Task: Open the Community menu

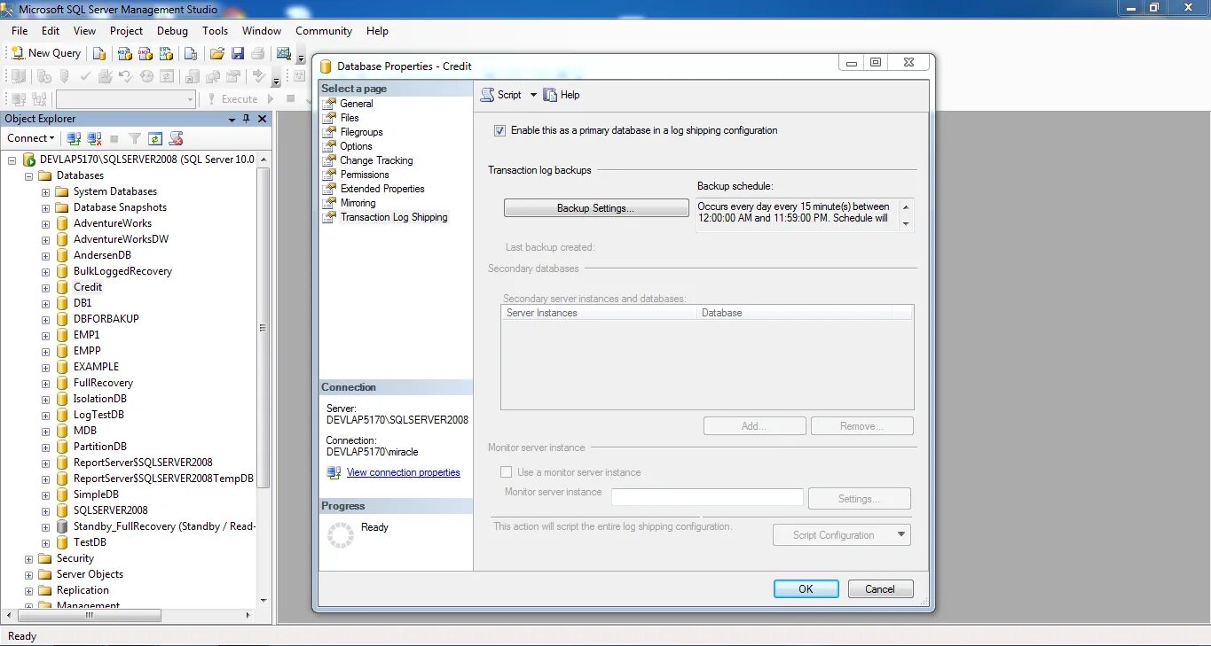Action: 324,30
